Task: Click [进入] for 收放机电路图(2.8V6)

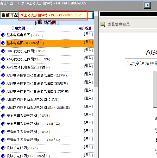Action: pos(88,147)
